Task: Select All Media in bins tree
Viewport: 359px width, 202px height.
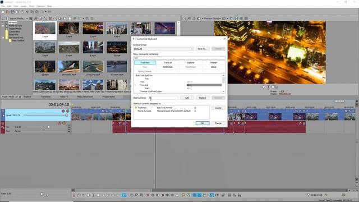Action: 12,22
